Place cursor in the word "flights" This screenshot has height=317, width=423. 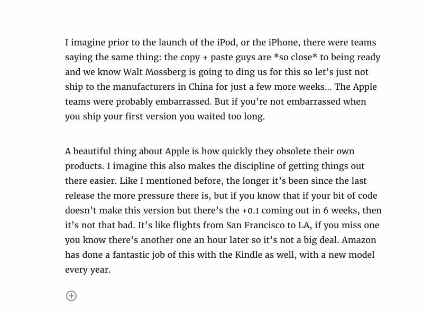pyautogui.click(x=187, y=225)
